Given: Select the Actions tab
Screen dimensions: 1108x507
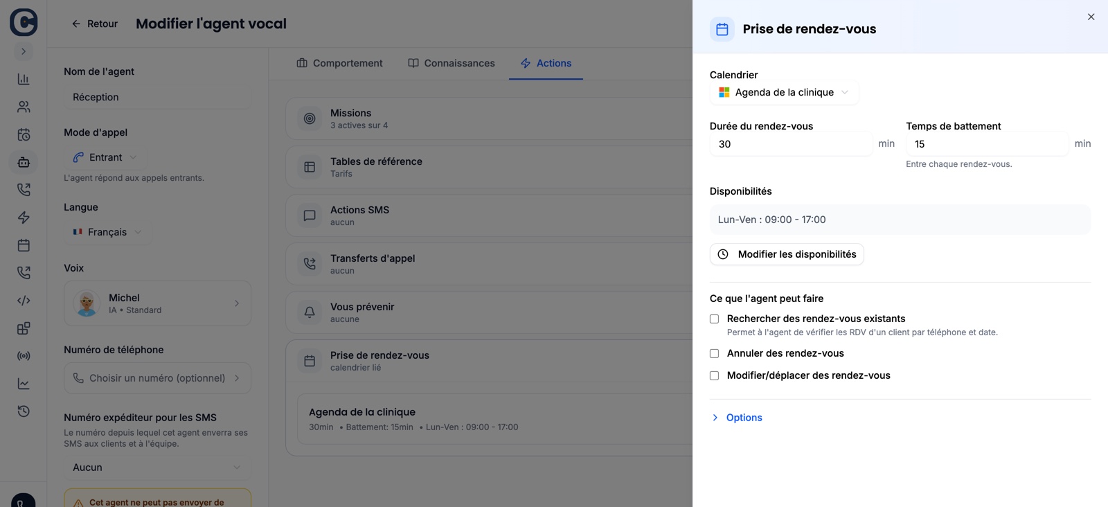Looking at the screenshot, I should pyautogui.click(x=546, y=63).
